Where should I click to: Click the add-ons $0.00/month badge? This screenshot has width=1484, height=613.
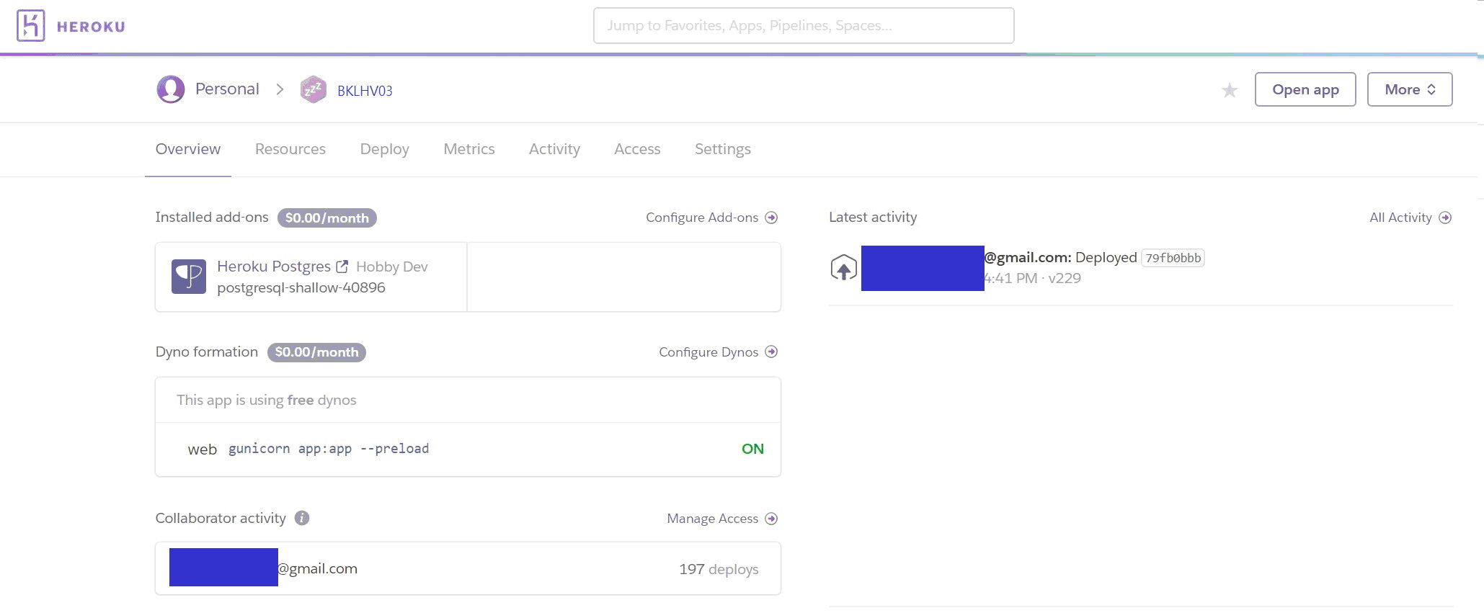[327, 218]
